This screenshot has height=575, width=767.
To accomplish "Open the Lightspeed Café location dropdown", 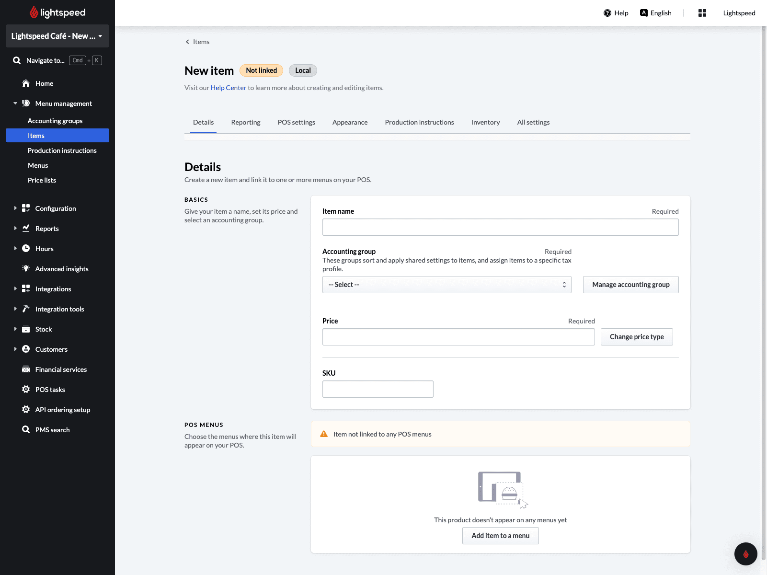I will pos(57,36).
